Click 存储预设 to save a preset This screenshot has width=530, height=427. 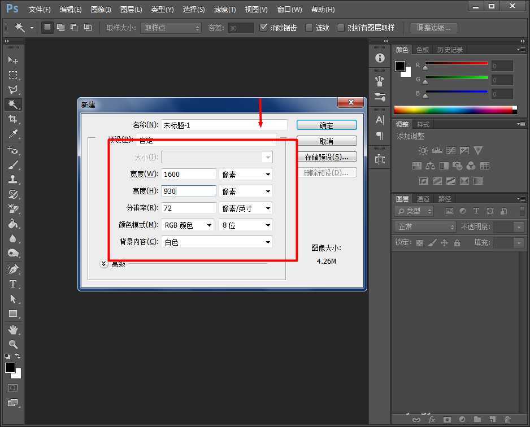coord(327,156)
